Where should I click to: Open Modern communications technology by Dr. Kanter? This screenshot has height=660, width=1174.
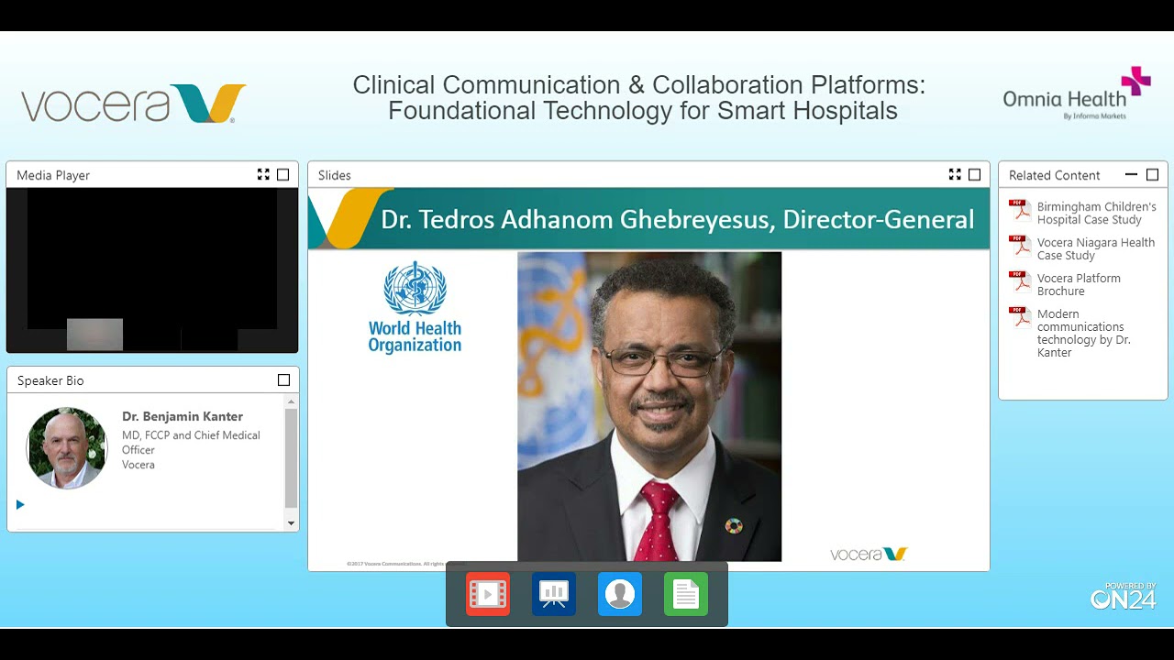coord(1083,333)
